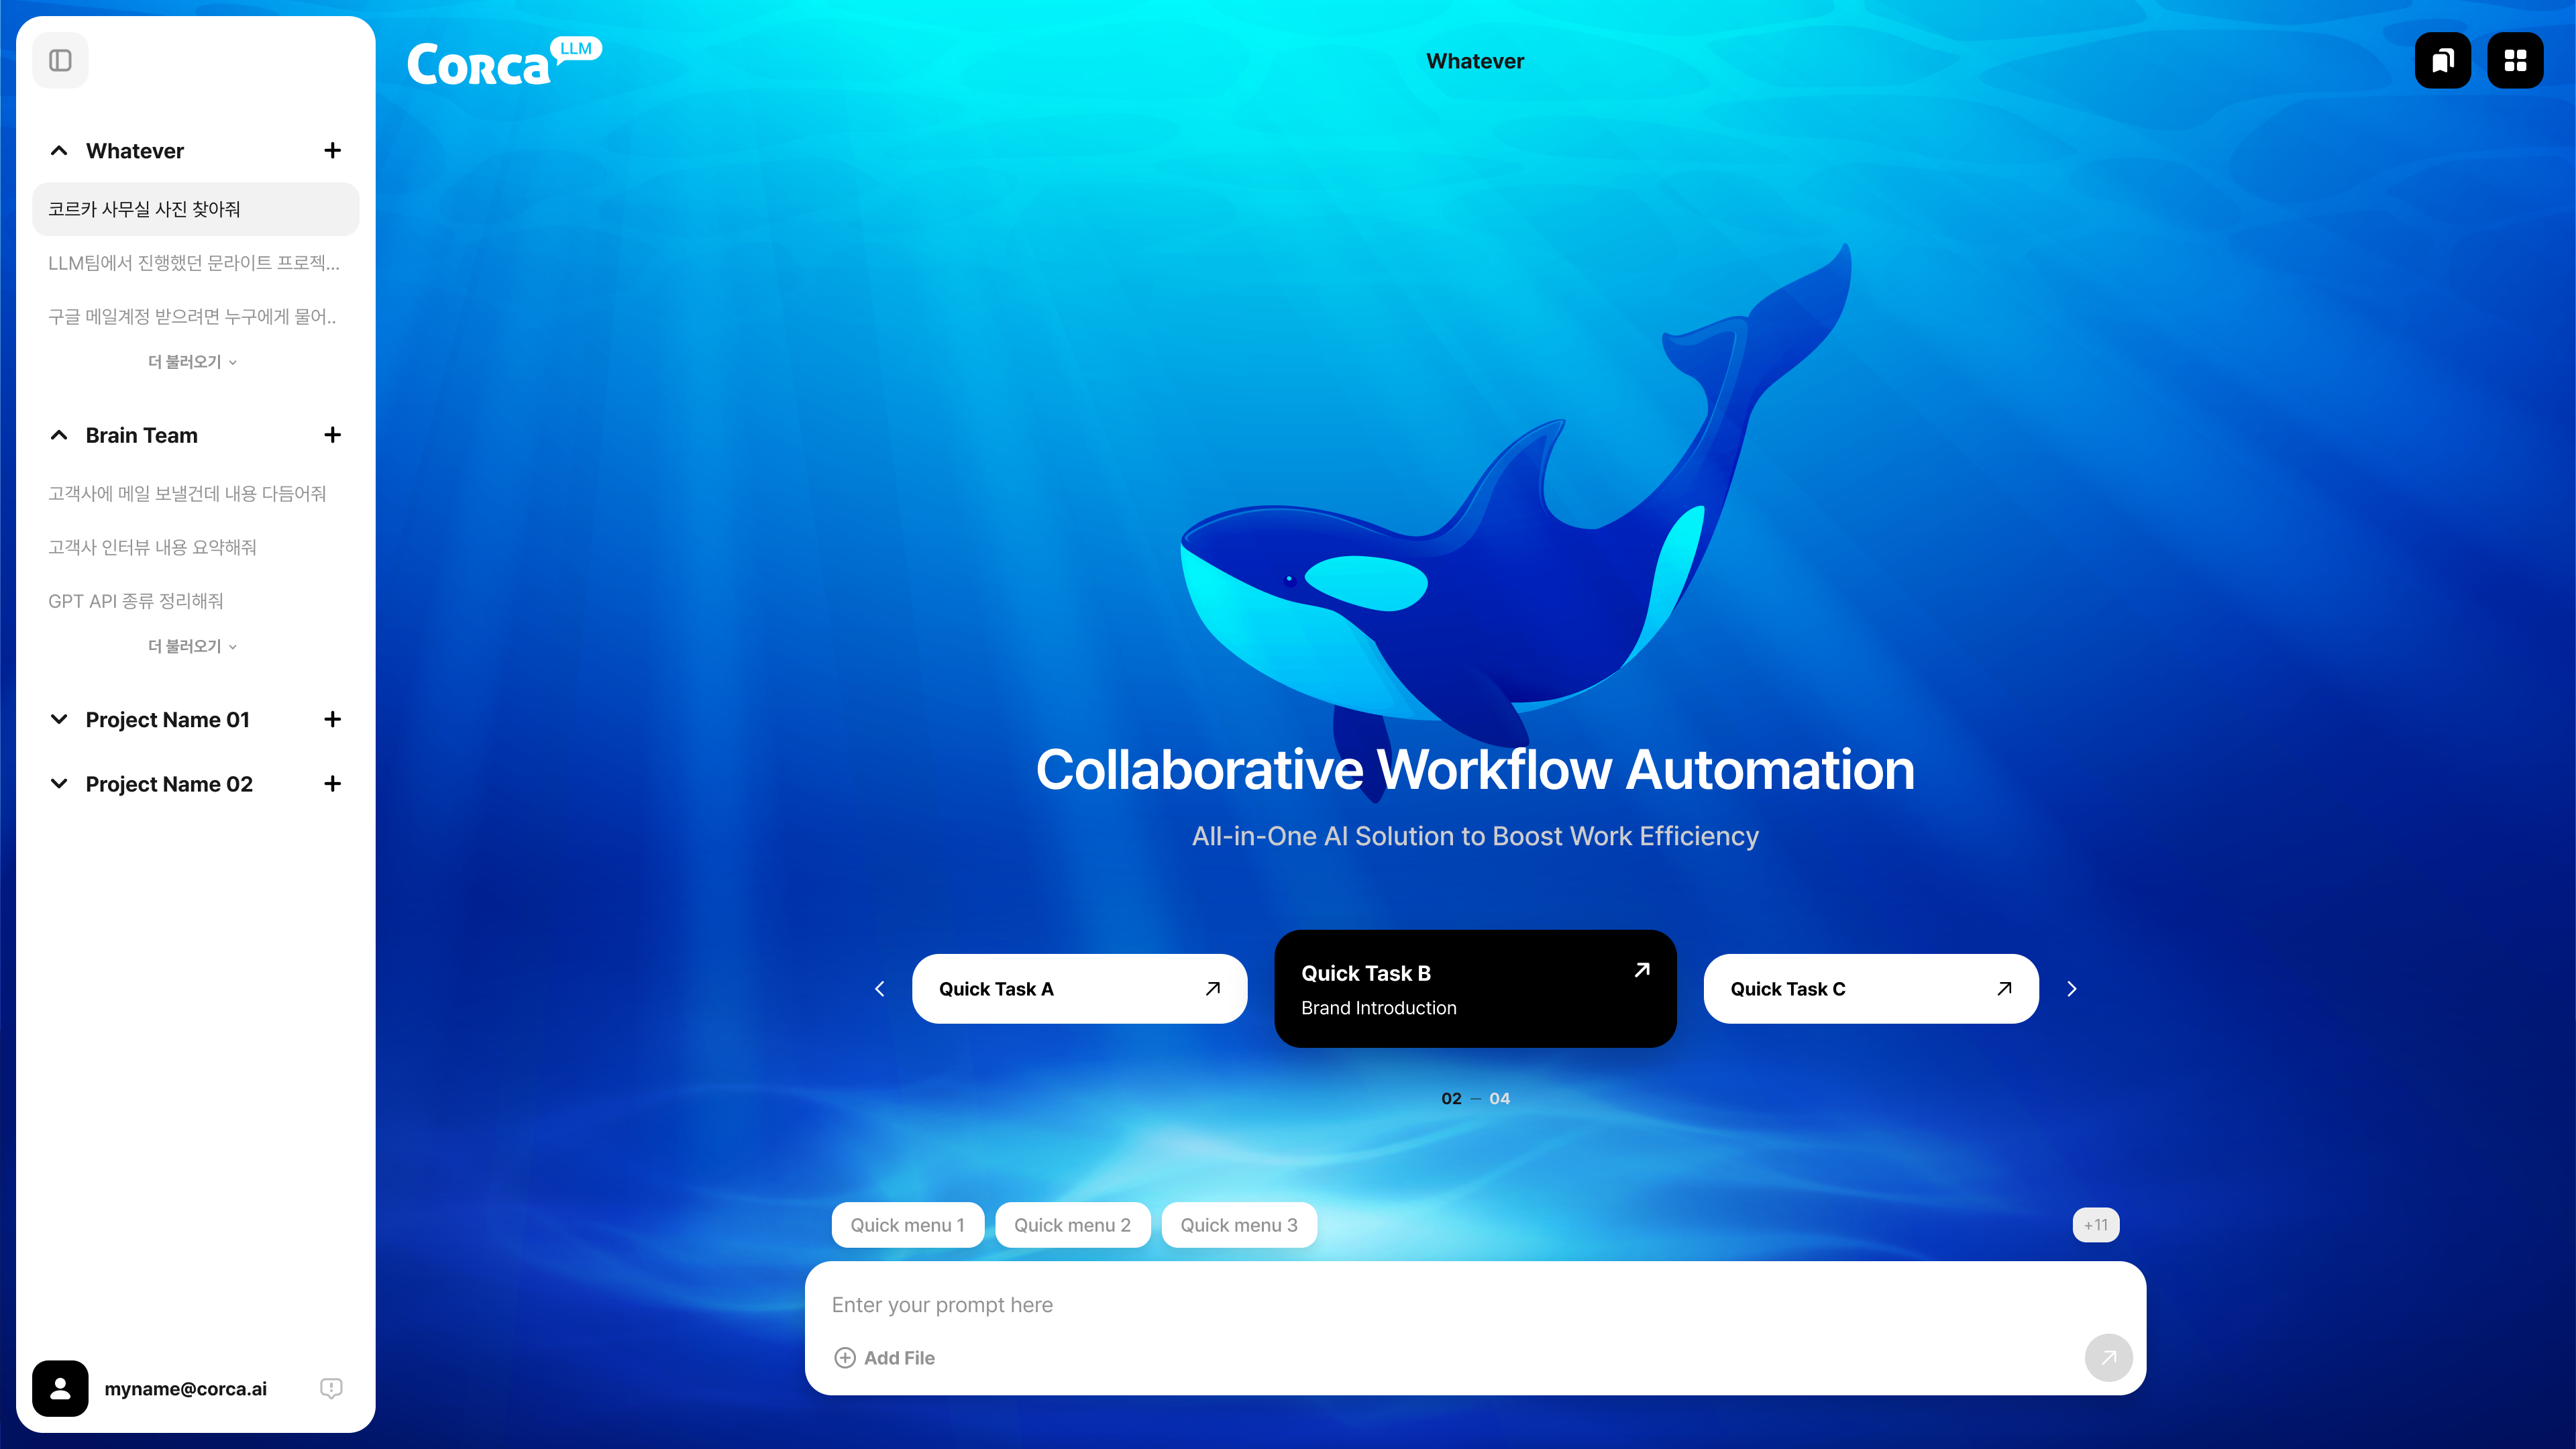
Task: Click the Add File attachment icon
Action: click(845, 1357)
